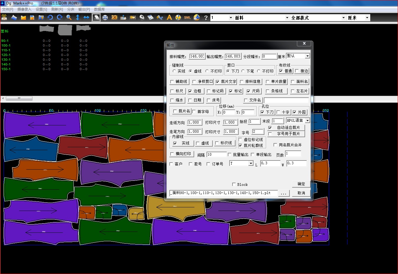Viewport: 398px width, 274px height.
Task: Click the orange puzzle pieces icon
Action: click(x=114, y=17)
